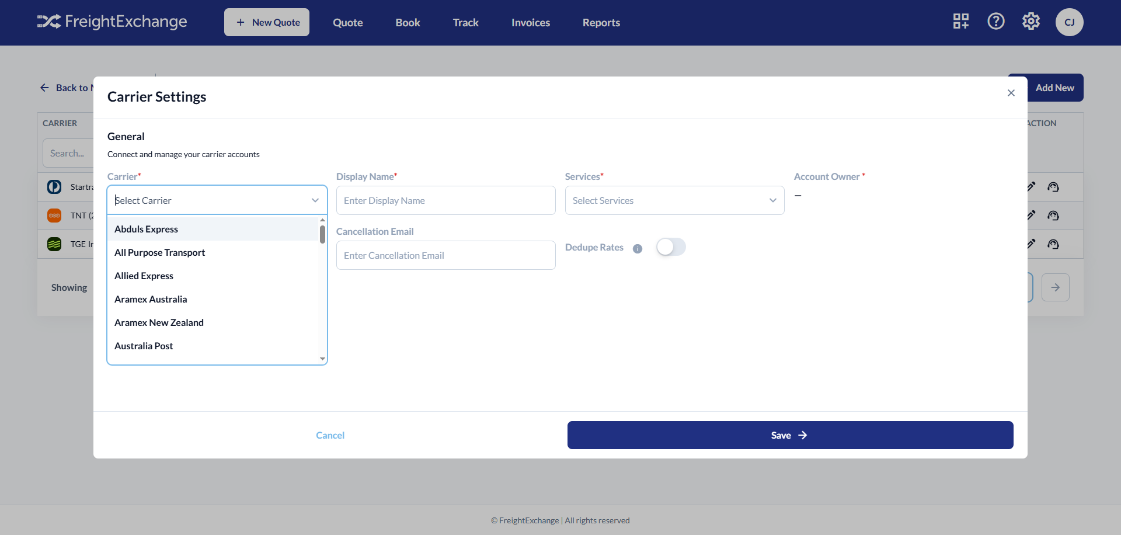Focus the Enter Display Name field

[x=445, y=200]
